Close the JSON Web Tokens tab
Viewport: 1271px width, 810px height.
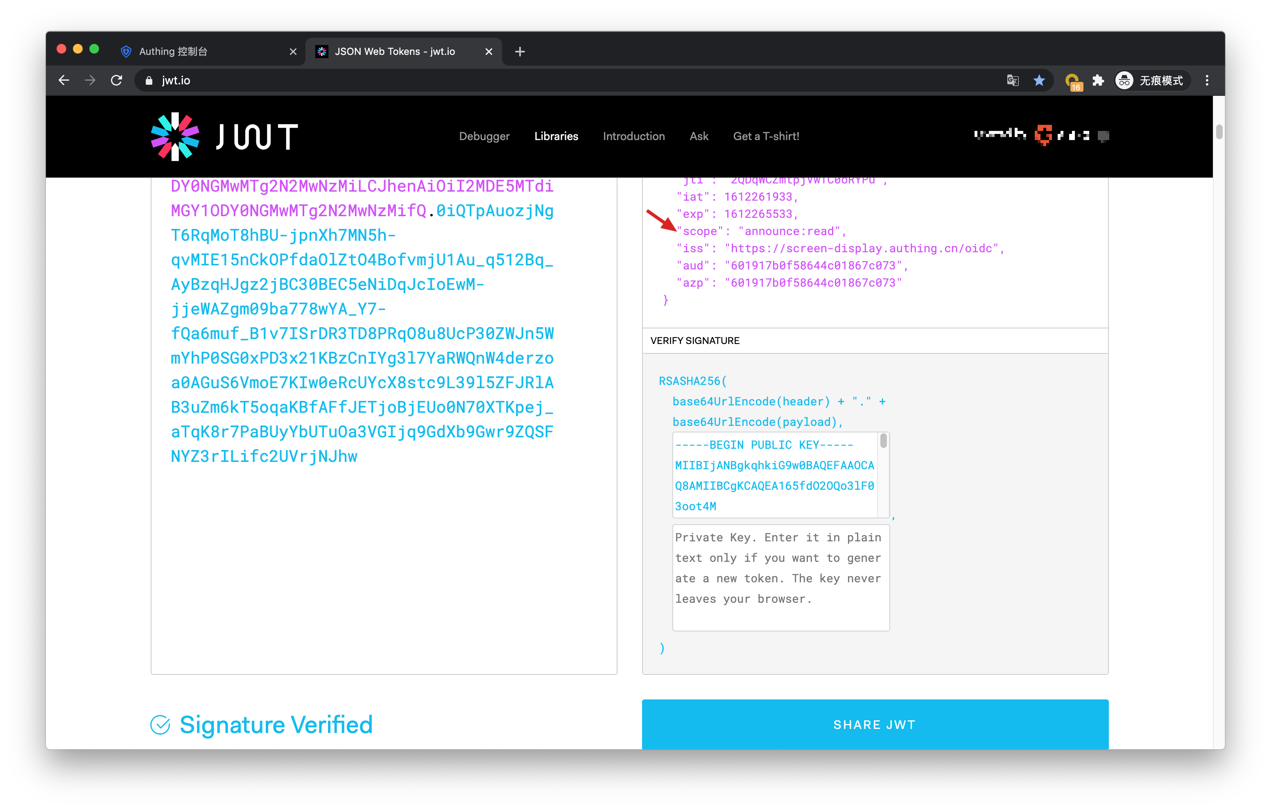tap(489, 52)
